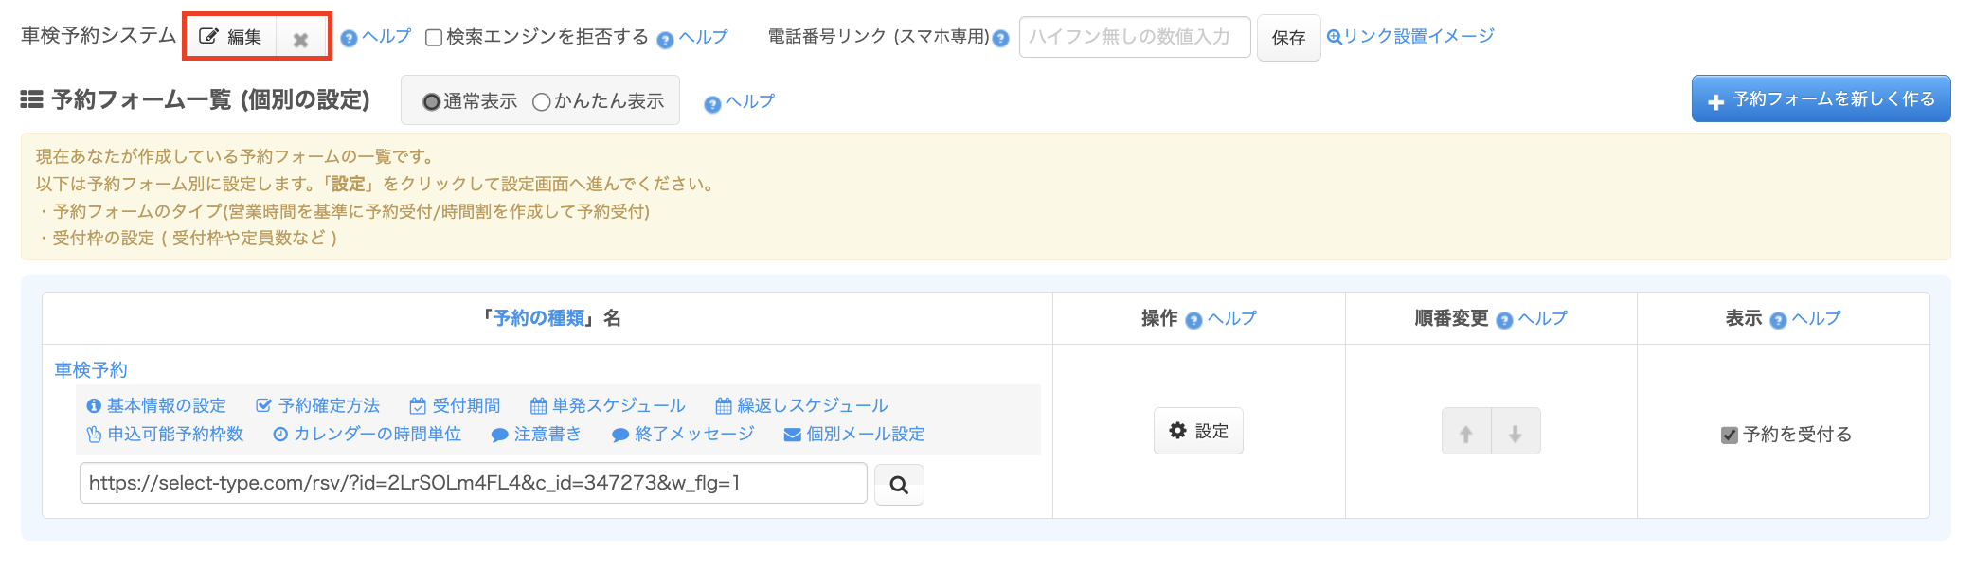The image size is (1974, 570).
Task: Uncheck the 予約を受付る checkbox
Action: [1730, 435]
